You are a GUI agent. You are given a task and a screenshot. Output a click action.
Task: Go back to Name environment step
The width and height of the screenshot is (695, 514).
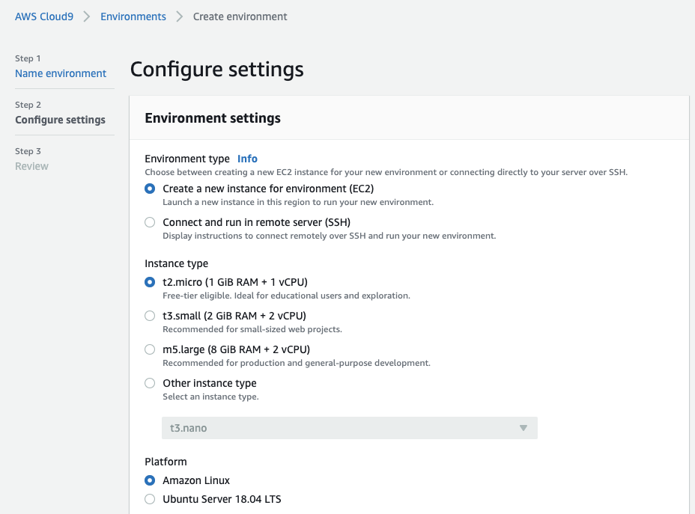pyautogui.click(x=61, y=73)
